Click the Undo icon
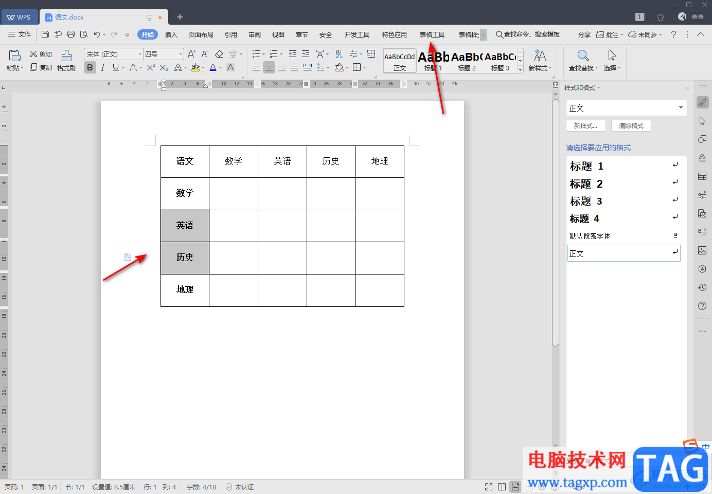712x494 pixels. (97, 34)
